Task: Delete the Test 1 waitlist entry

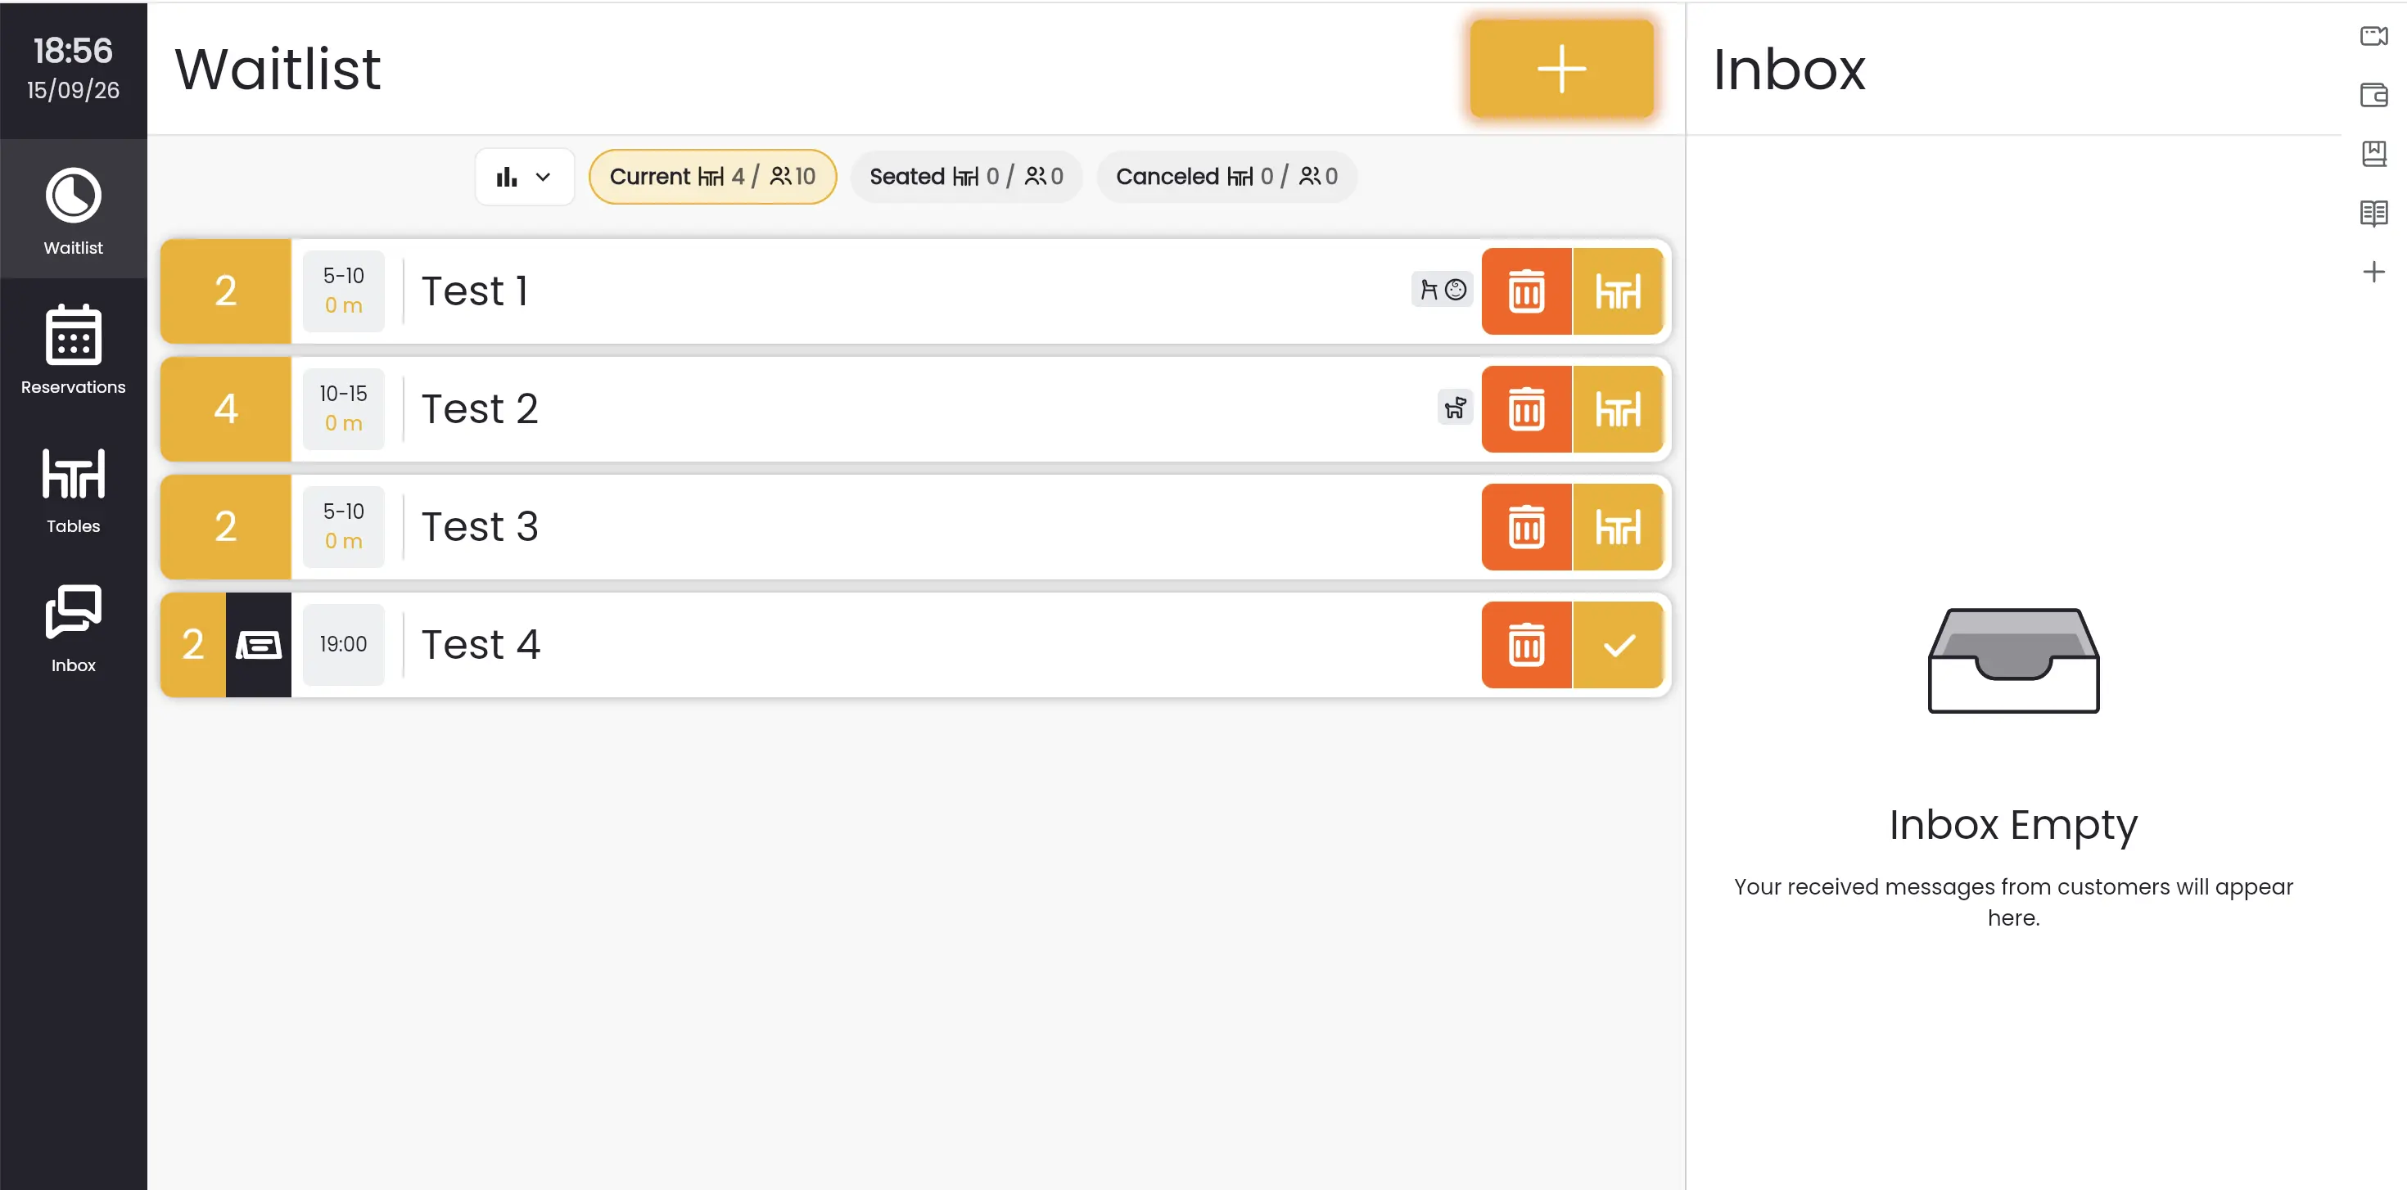Action: click(1526, 291)
